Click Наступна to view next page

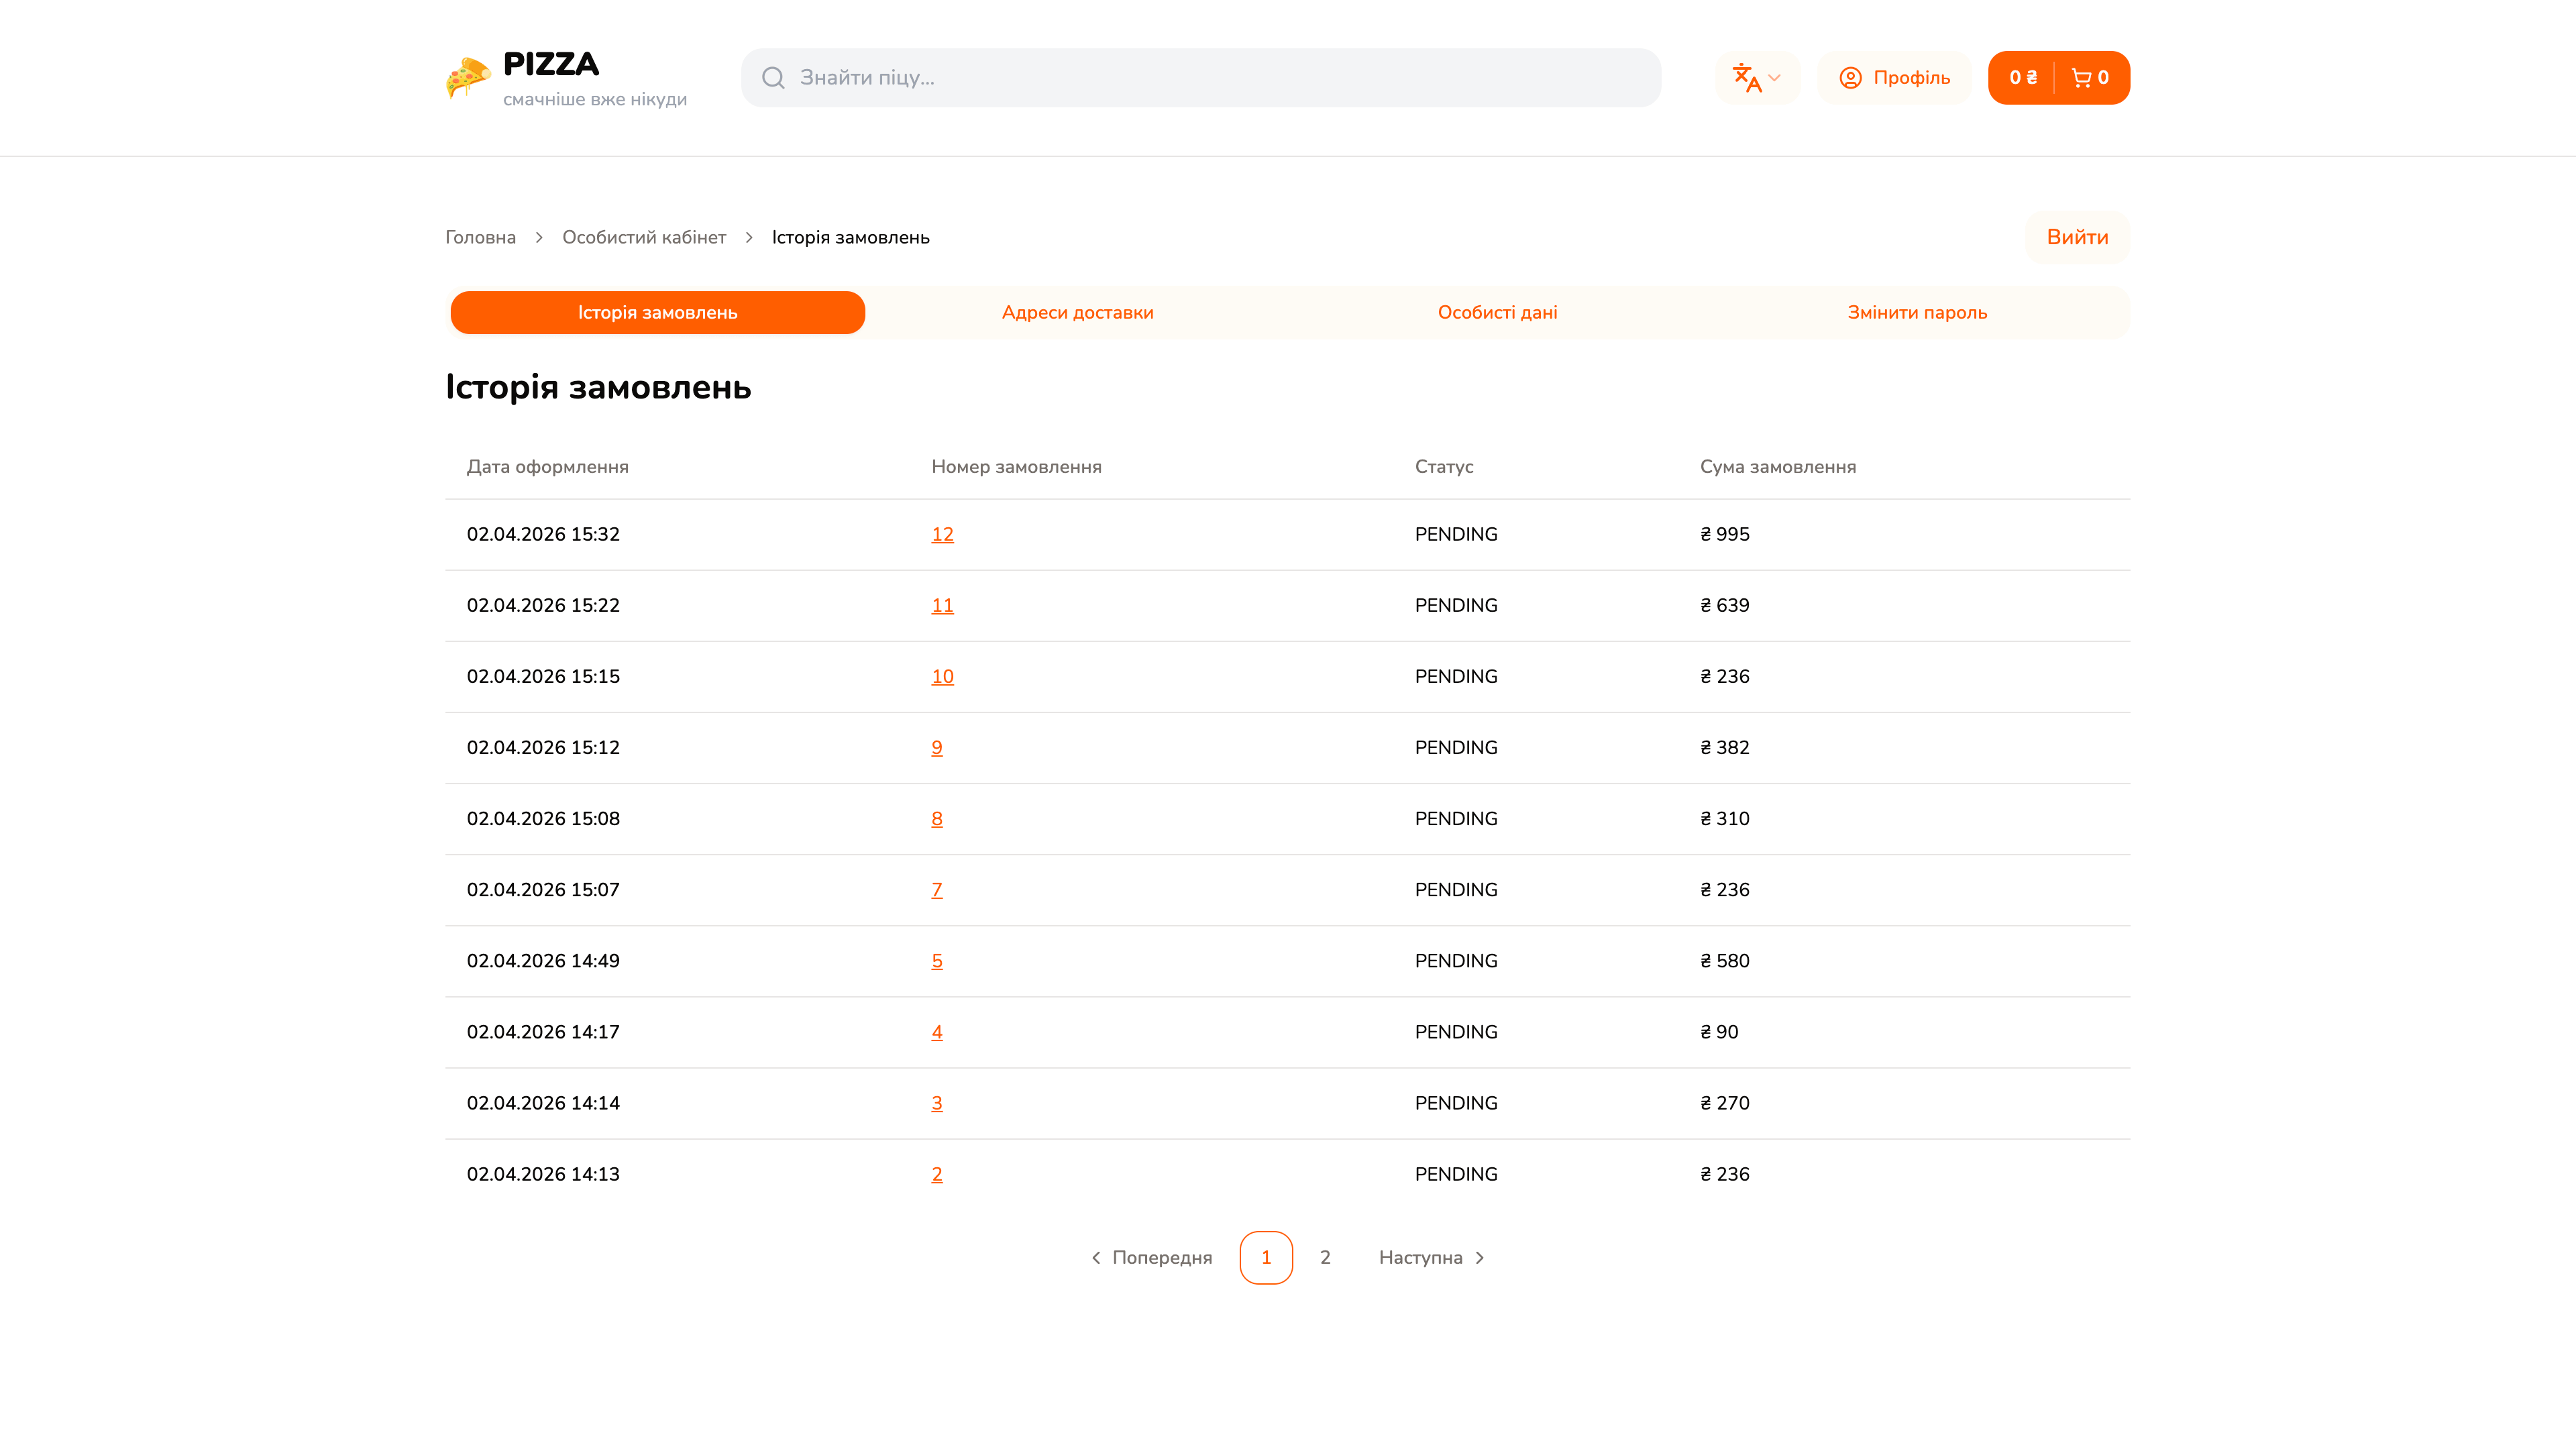point(1420,1257)
